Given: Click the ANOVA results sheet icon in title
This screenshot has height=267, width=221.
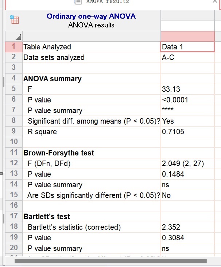Looking at the screenshot, I should coord(78,2).
